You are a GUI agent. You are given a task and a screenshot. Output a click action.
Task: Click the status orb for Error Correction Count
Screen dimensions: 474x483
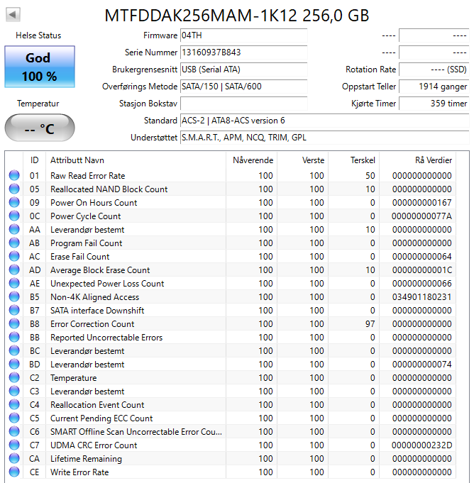pyautogui.click(x=14, y=324)
